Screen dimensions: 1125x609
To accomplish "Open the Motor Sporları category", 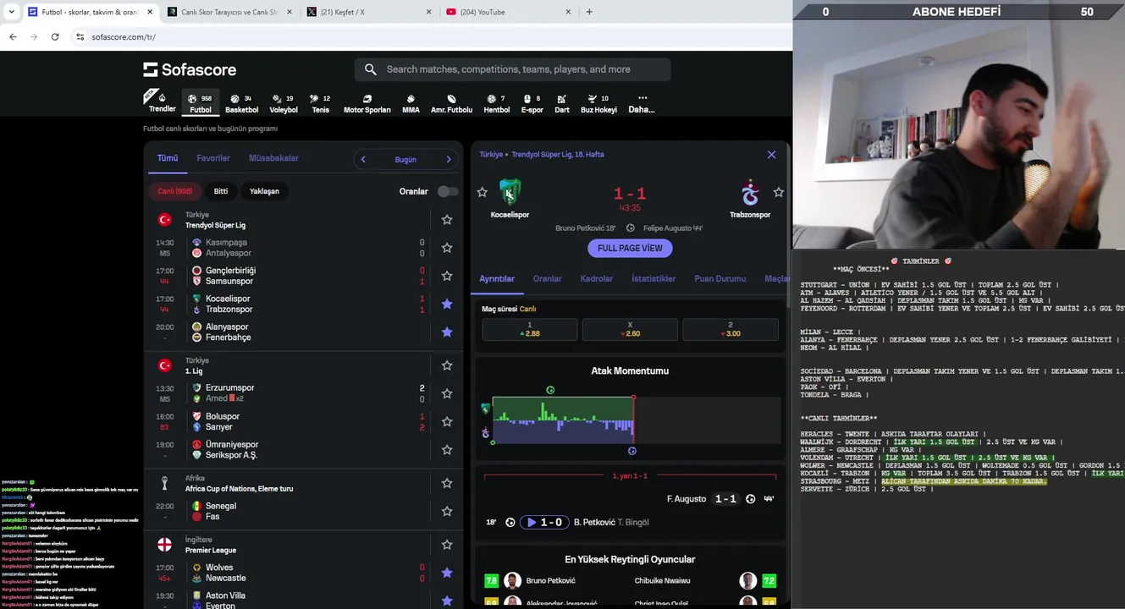I will pyautogui.click(x=367, y=103).
